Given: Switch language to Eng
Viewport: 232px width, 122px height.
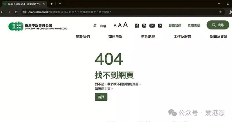Looking at the screenshot, I should (x=103, y=26).
